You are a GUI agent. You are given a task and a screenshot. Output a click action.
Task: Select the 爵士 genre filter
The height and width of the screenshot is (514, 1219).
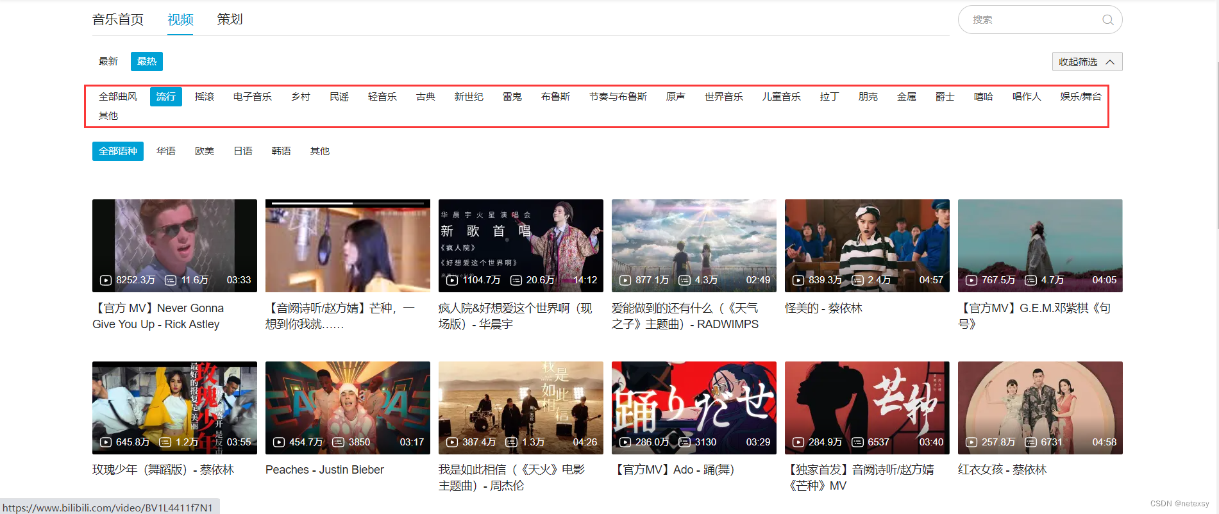(945, 97)
